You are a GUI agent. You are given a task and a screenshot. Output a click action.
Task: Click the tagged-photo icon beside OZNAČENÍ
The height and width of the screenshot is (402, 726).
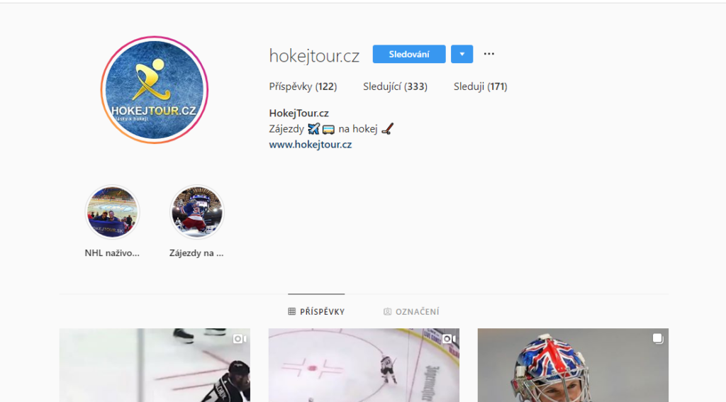(x=388, y=312)
